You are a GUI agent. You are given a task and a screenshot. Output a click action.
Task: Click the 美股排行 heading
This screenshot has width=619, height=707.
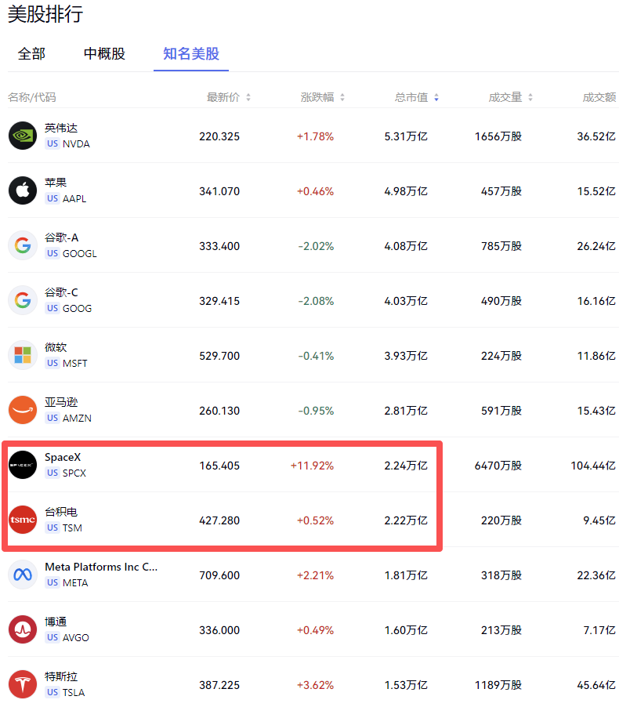pos(45,13)
